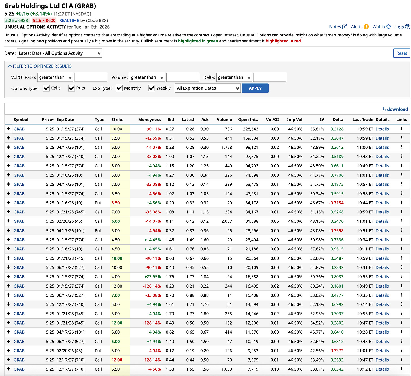This screenshot has height=376, width=411.
Task: Expand row with open interest 169,834
Action: (8, 138)
